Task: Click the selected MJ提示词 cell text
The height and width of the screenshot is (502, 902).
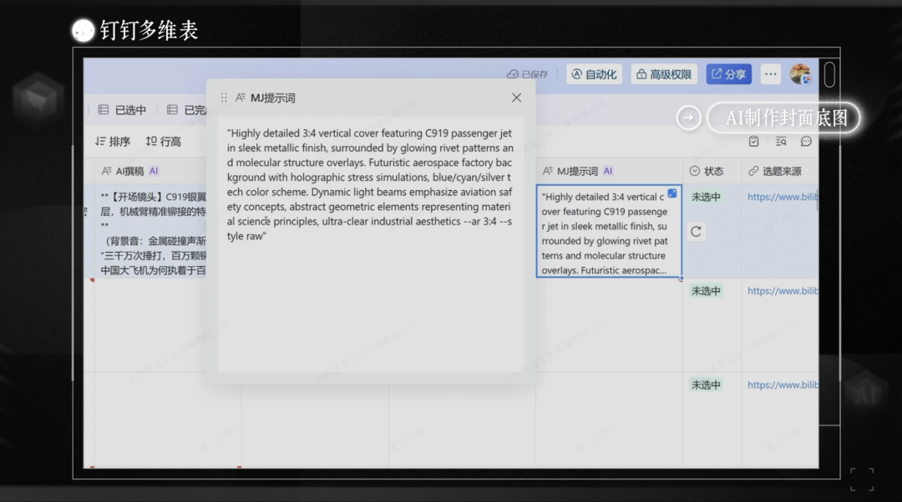Action: [604, 233]
